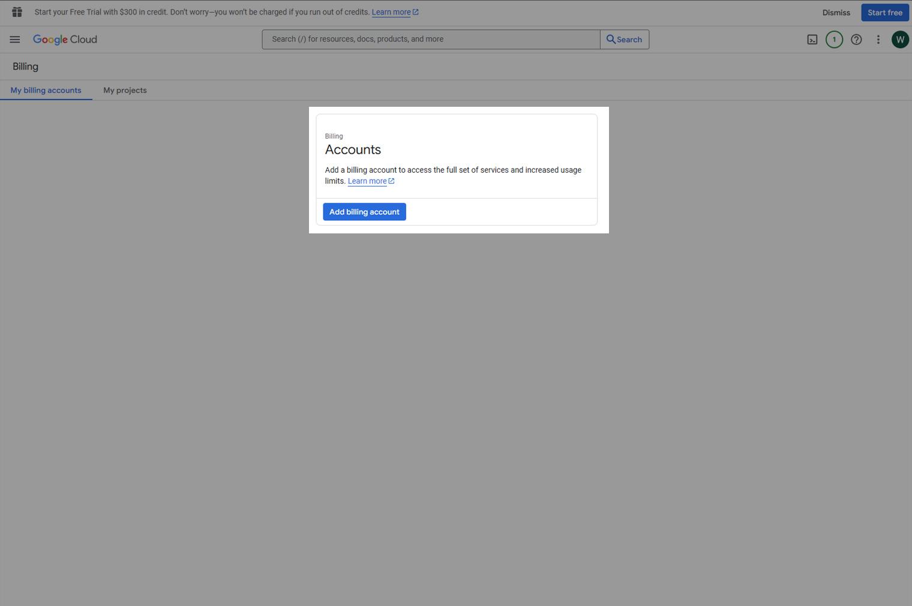Viewport: 912px width, 606px height.
Task: Open Learn more link in Accounts card
Action: (367, 181)
